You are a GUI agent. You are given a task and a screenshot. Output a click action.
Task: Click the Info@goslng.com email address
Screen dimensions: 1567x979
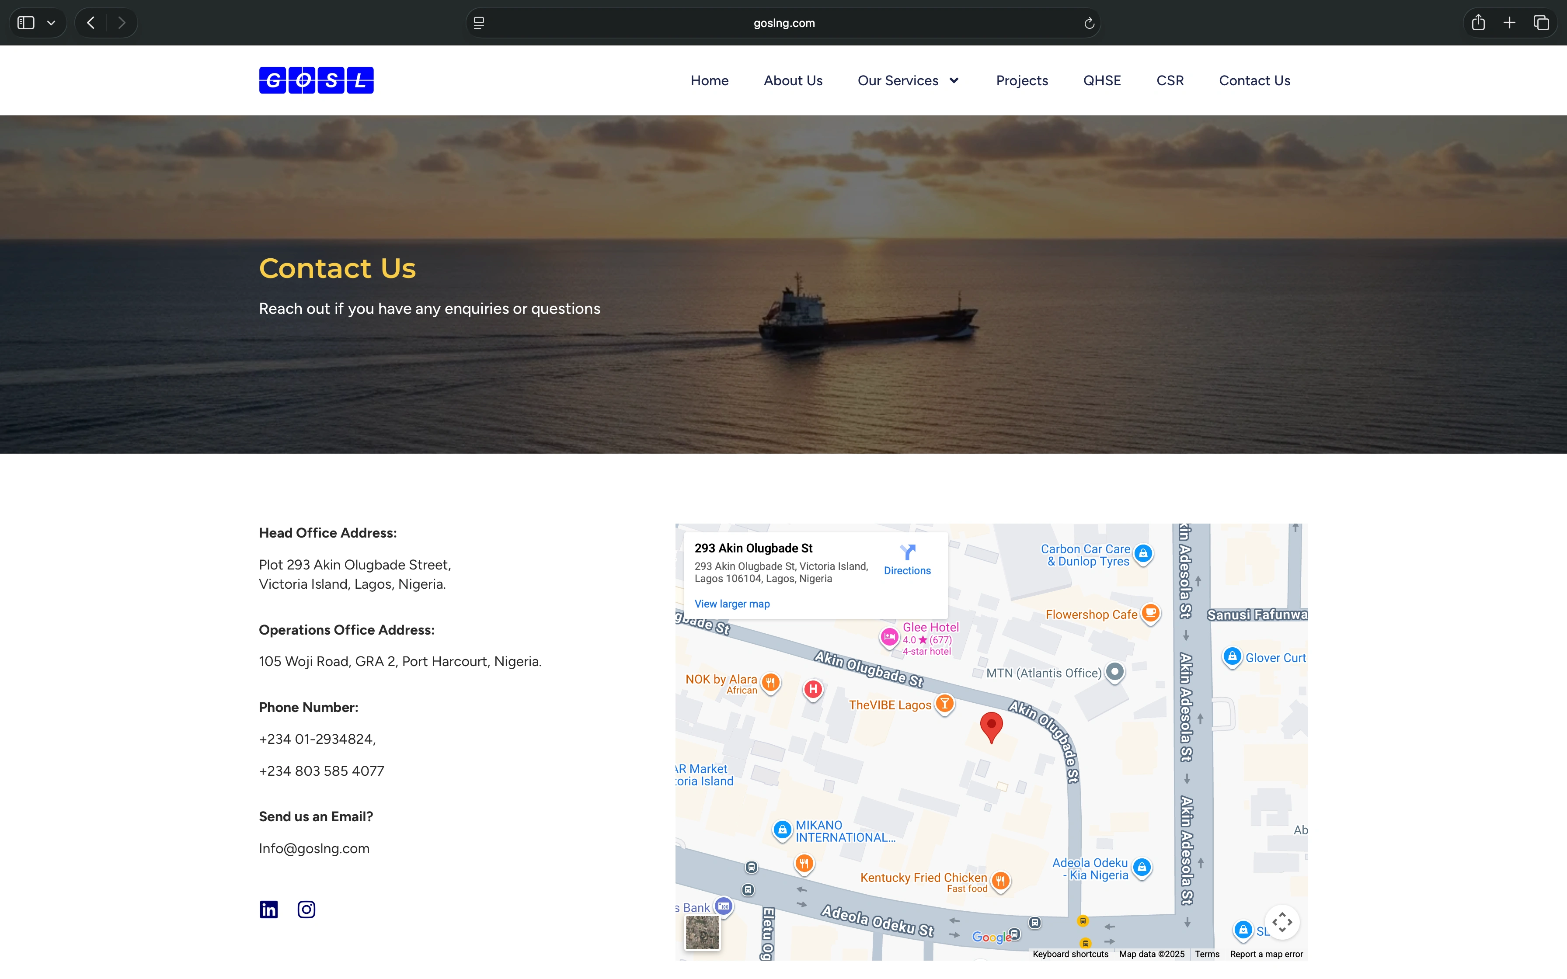(314, 848)
